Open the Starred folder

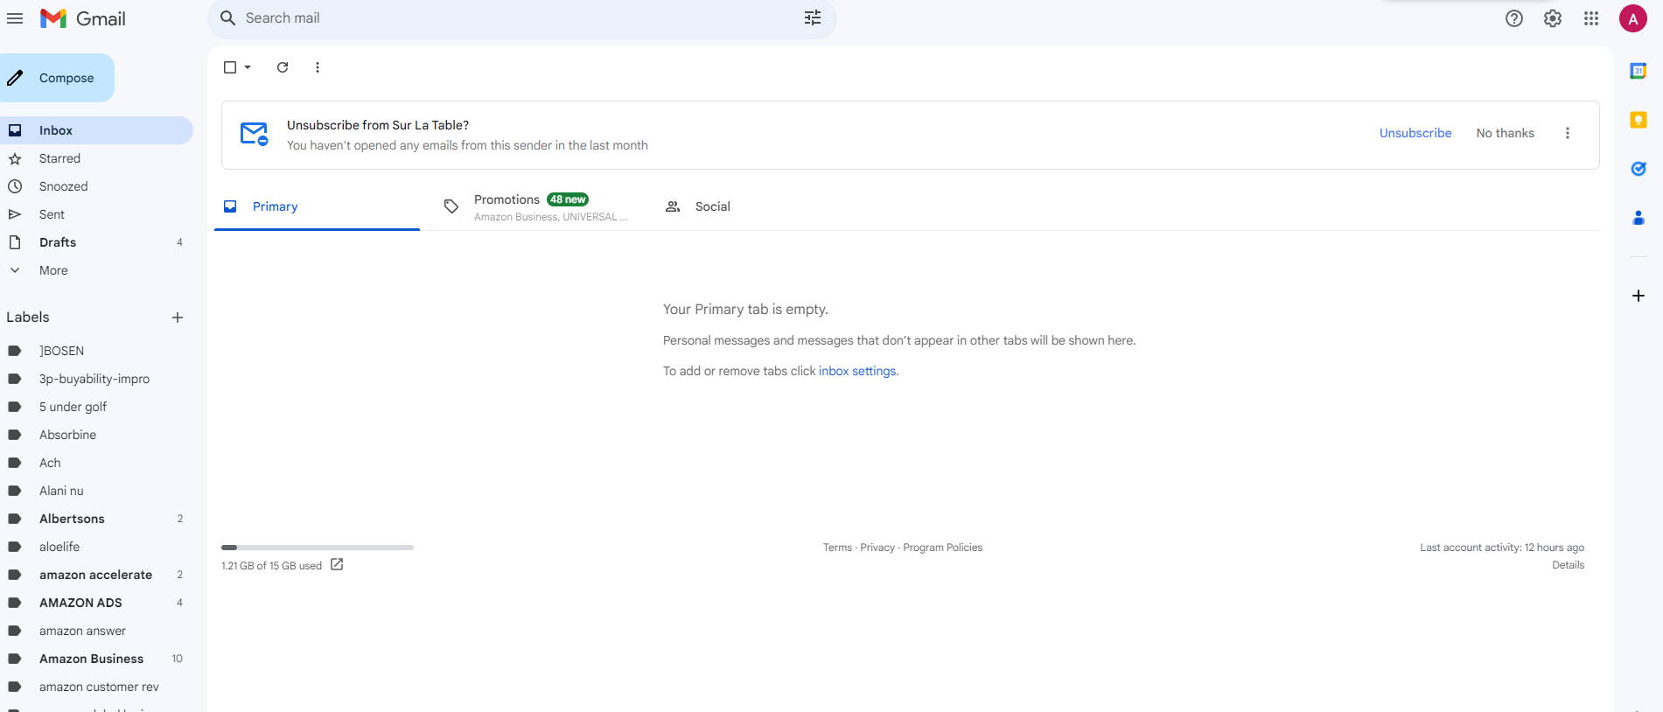96,158
